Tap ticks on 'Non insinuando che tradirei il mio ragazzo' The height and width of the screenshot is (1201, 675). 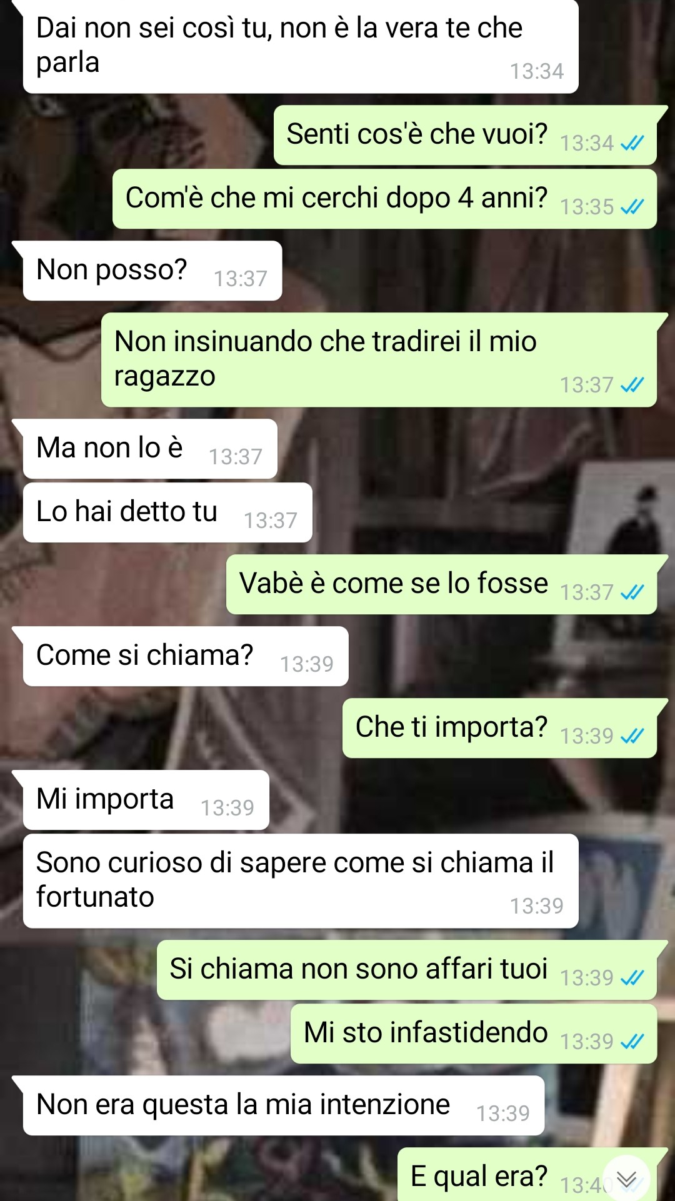coord(632,386)
